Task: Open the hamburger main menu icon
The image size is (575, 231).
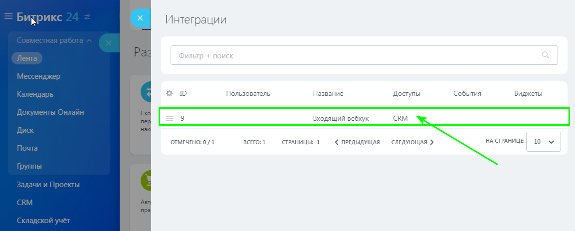Action: 8,16
